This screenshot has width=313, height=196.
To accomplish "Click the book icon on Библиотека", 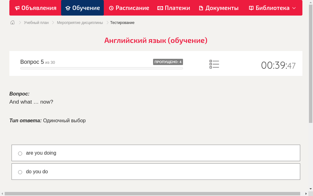I will click(x=251, y=8).
